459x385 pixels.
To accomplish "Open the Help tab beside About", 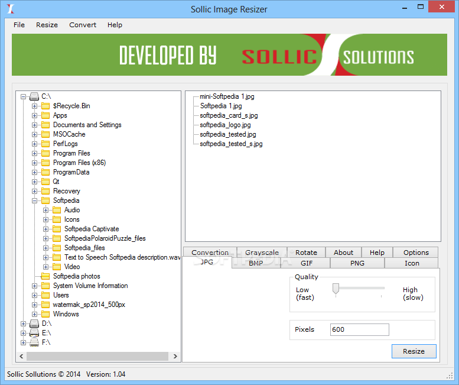I will point(377,253).
